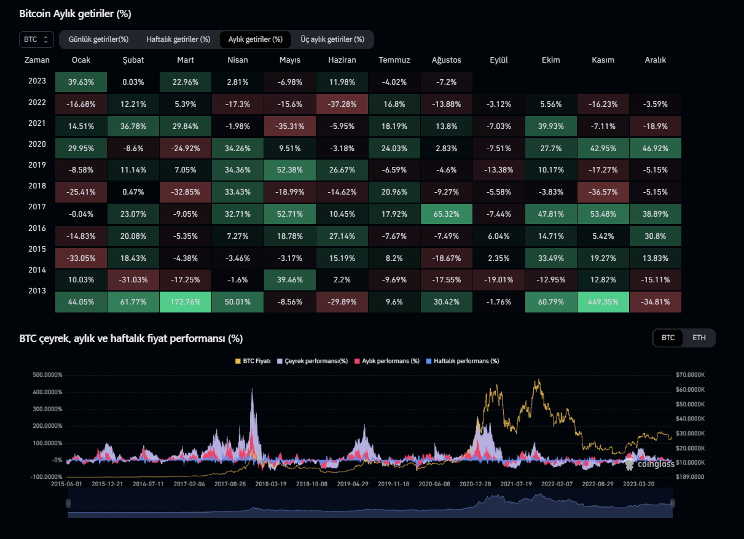Switch to Günlük getiriler(%) tab
This screenshot has height=539, width=744.
coord(98,39)
